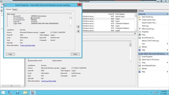Show previous event with up arrow button
The image size is (169, 95).
pos(78,27)
